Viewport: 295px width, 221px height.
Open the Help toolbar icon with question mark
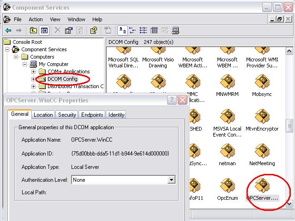[x=94, y=30]
